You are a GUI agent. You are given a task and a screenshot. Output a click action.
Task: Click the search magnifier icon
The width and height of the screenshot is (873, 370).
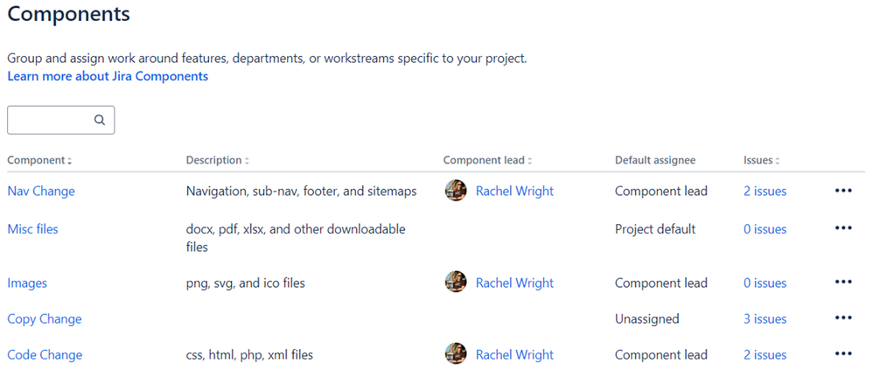pyautogui.click(x=100, y=120)
